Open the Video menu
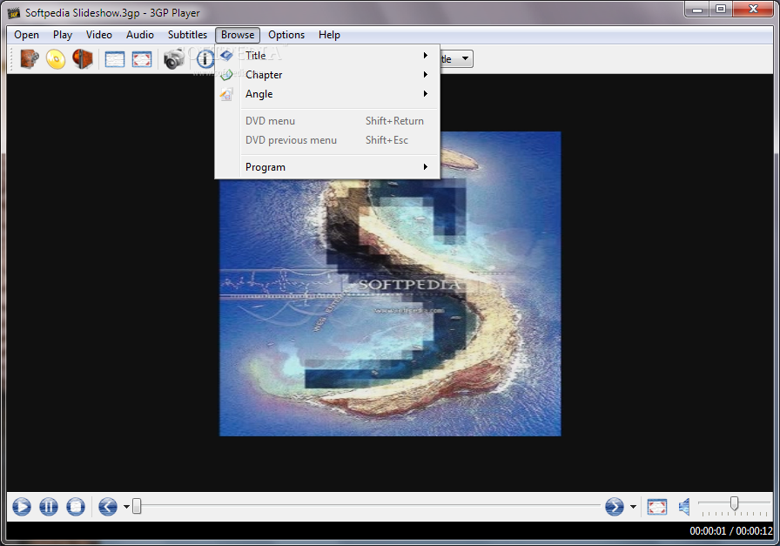 click(99, 35)
